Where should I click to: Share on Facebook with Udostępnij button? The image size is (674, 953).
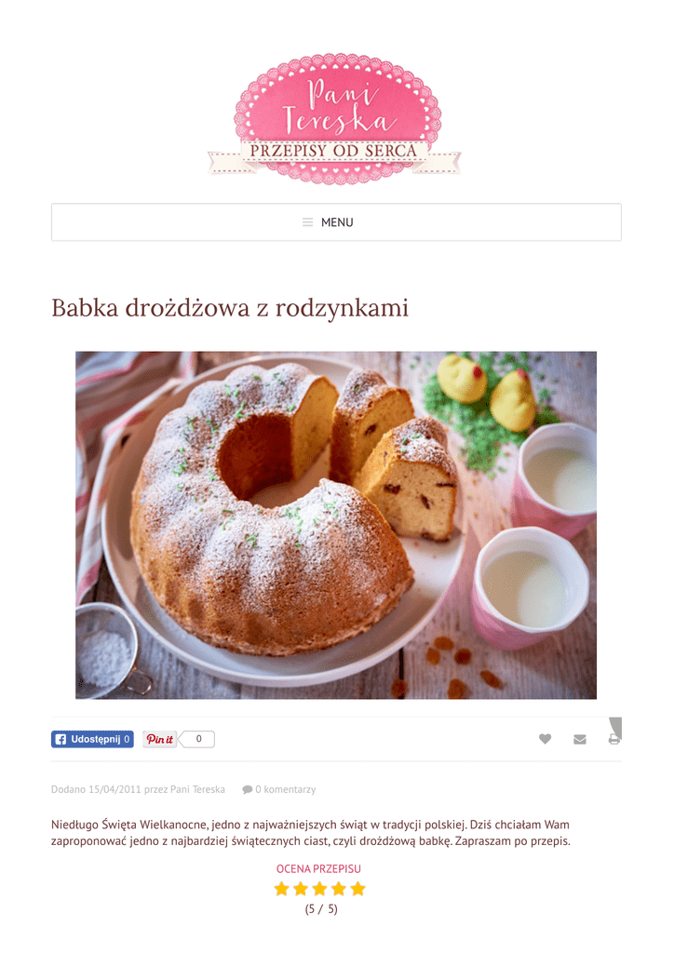click(92, 739)
